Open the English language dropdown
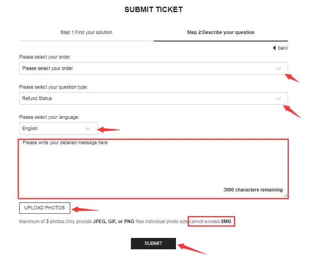The width and height of the screenshot is (319, 261). click(58, 128)
